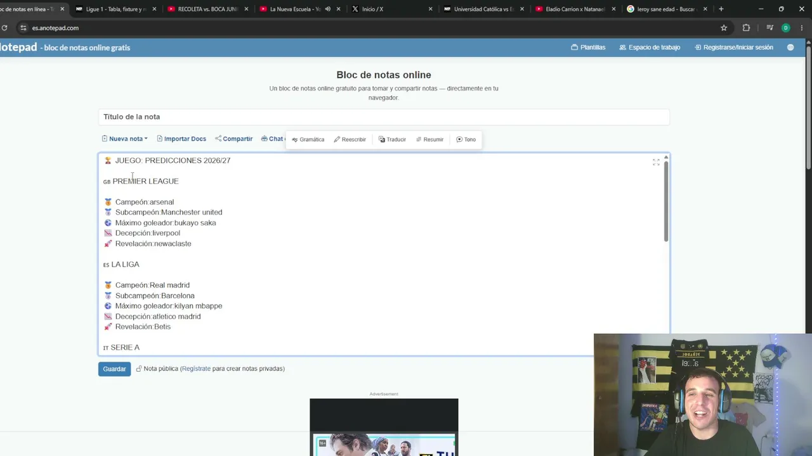Close the leroy sane edad tab

(x=705, y=9)
